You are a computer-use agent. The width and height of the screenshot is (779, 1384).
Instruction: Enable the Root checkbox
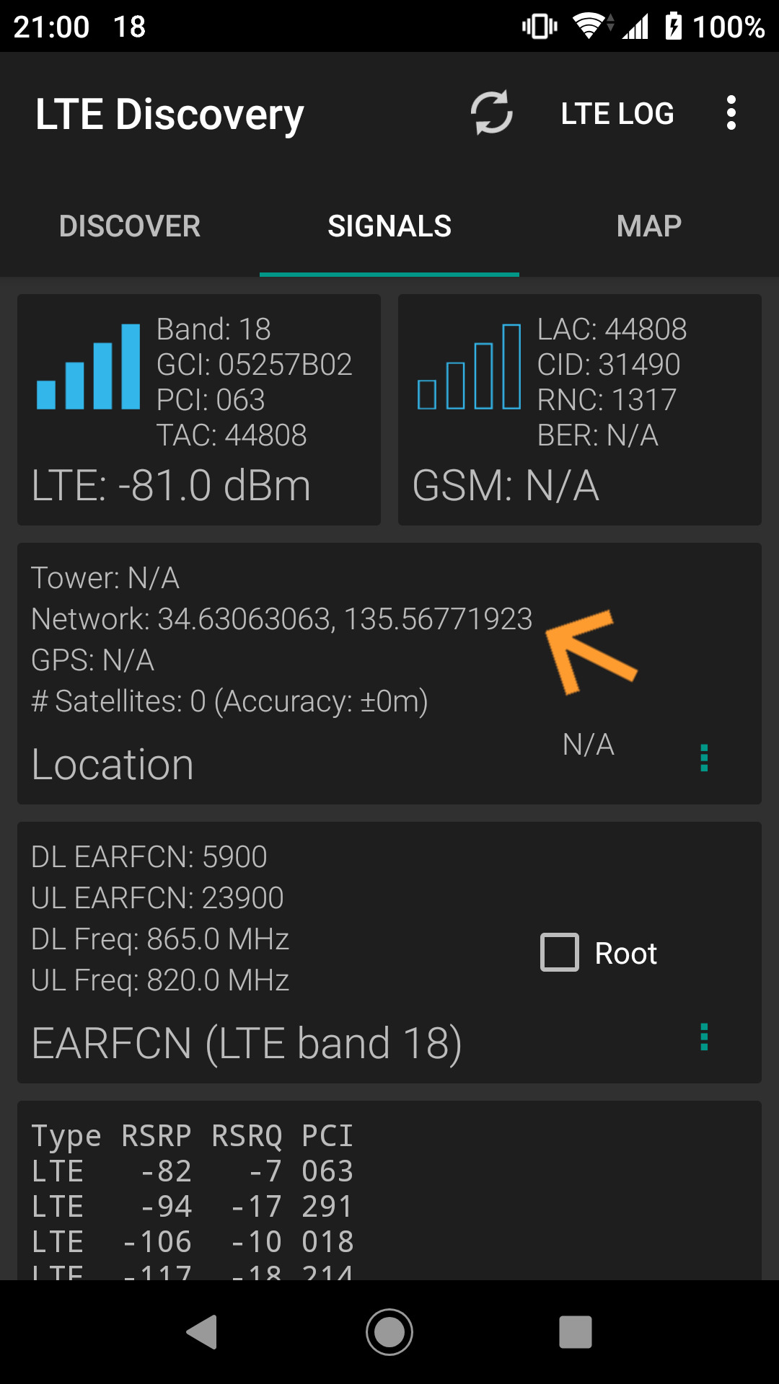click(560, 952)
